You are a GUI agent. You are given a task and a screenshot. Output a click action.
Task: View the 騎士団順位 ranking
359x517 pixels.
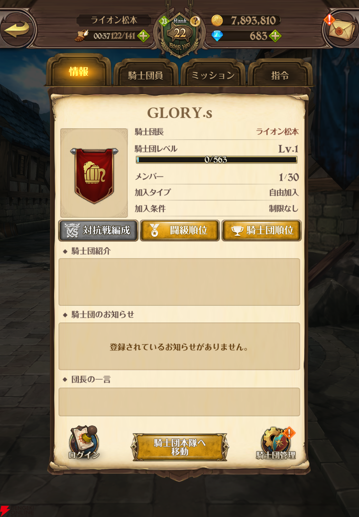click(262, 230)
